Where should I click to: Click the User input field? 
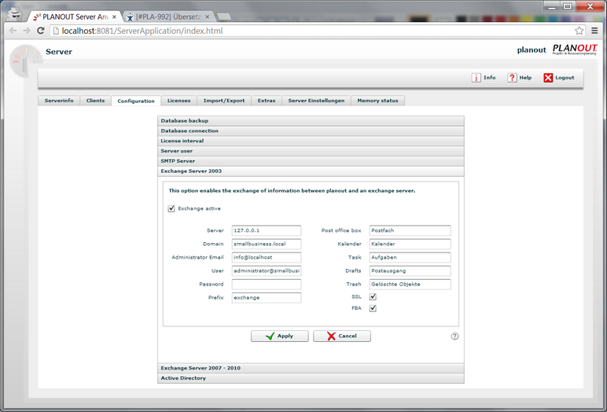(x=267, y=270)
